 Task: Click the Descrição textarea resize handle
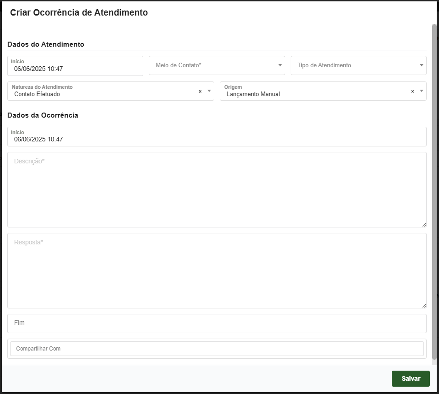(x=424, y=225)
